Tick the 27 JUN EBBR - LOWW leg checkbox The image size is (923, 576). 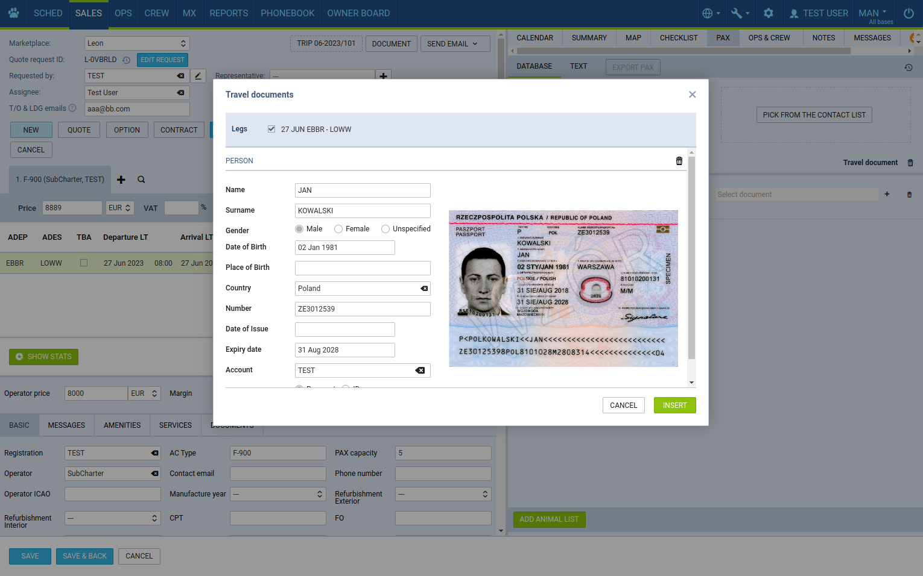[271, 129]
